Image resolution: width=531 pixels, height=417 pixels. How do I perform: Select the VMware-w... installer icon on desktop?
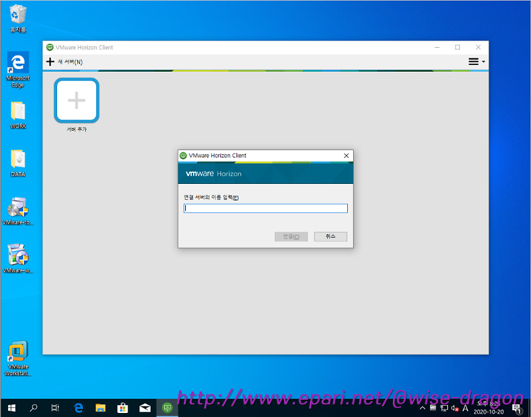18,259
